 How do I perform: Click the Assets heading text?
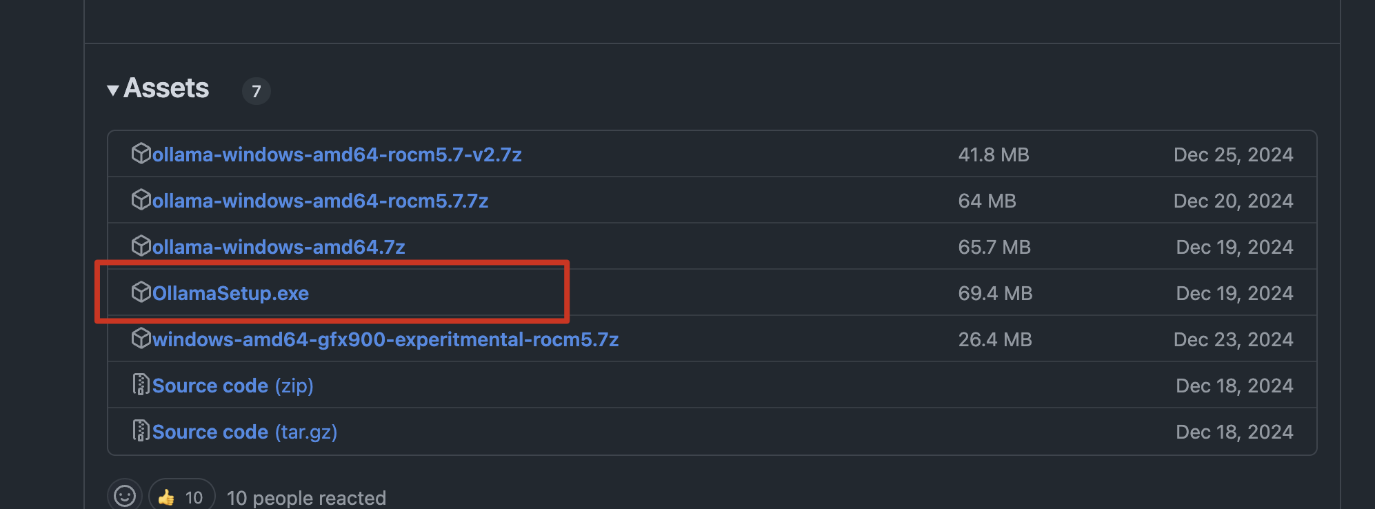166,88
